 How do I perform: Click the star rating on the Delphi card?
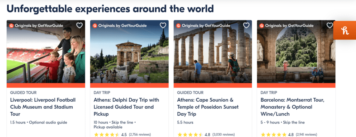[x=106, y=135]
